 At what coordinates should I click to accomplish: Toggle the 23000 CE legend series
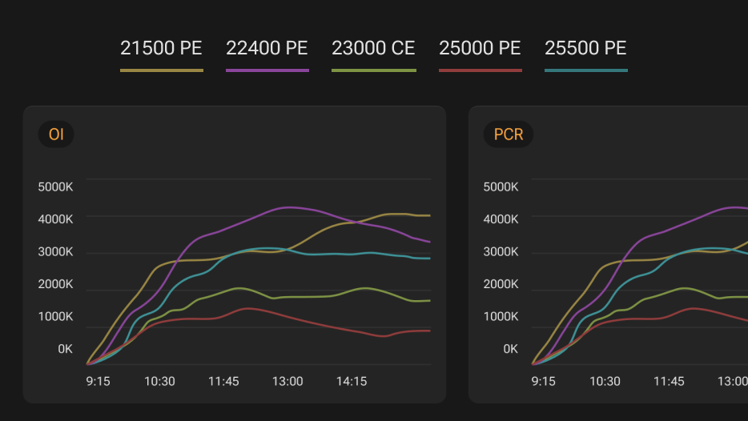(373, 48)
